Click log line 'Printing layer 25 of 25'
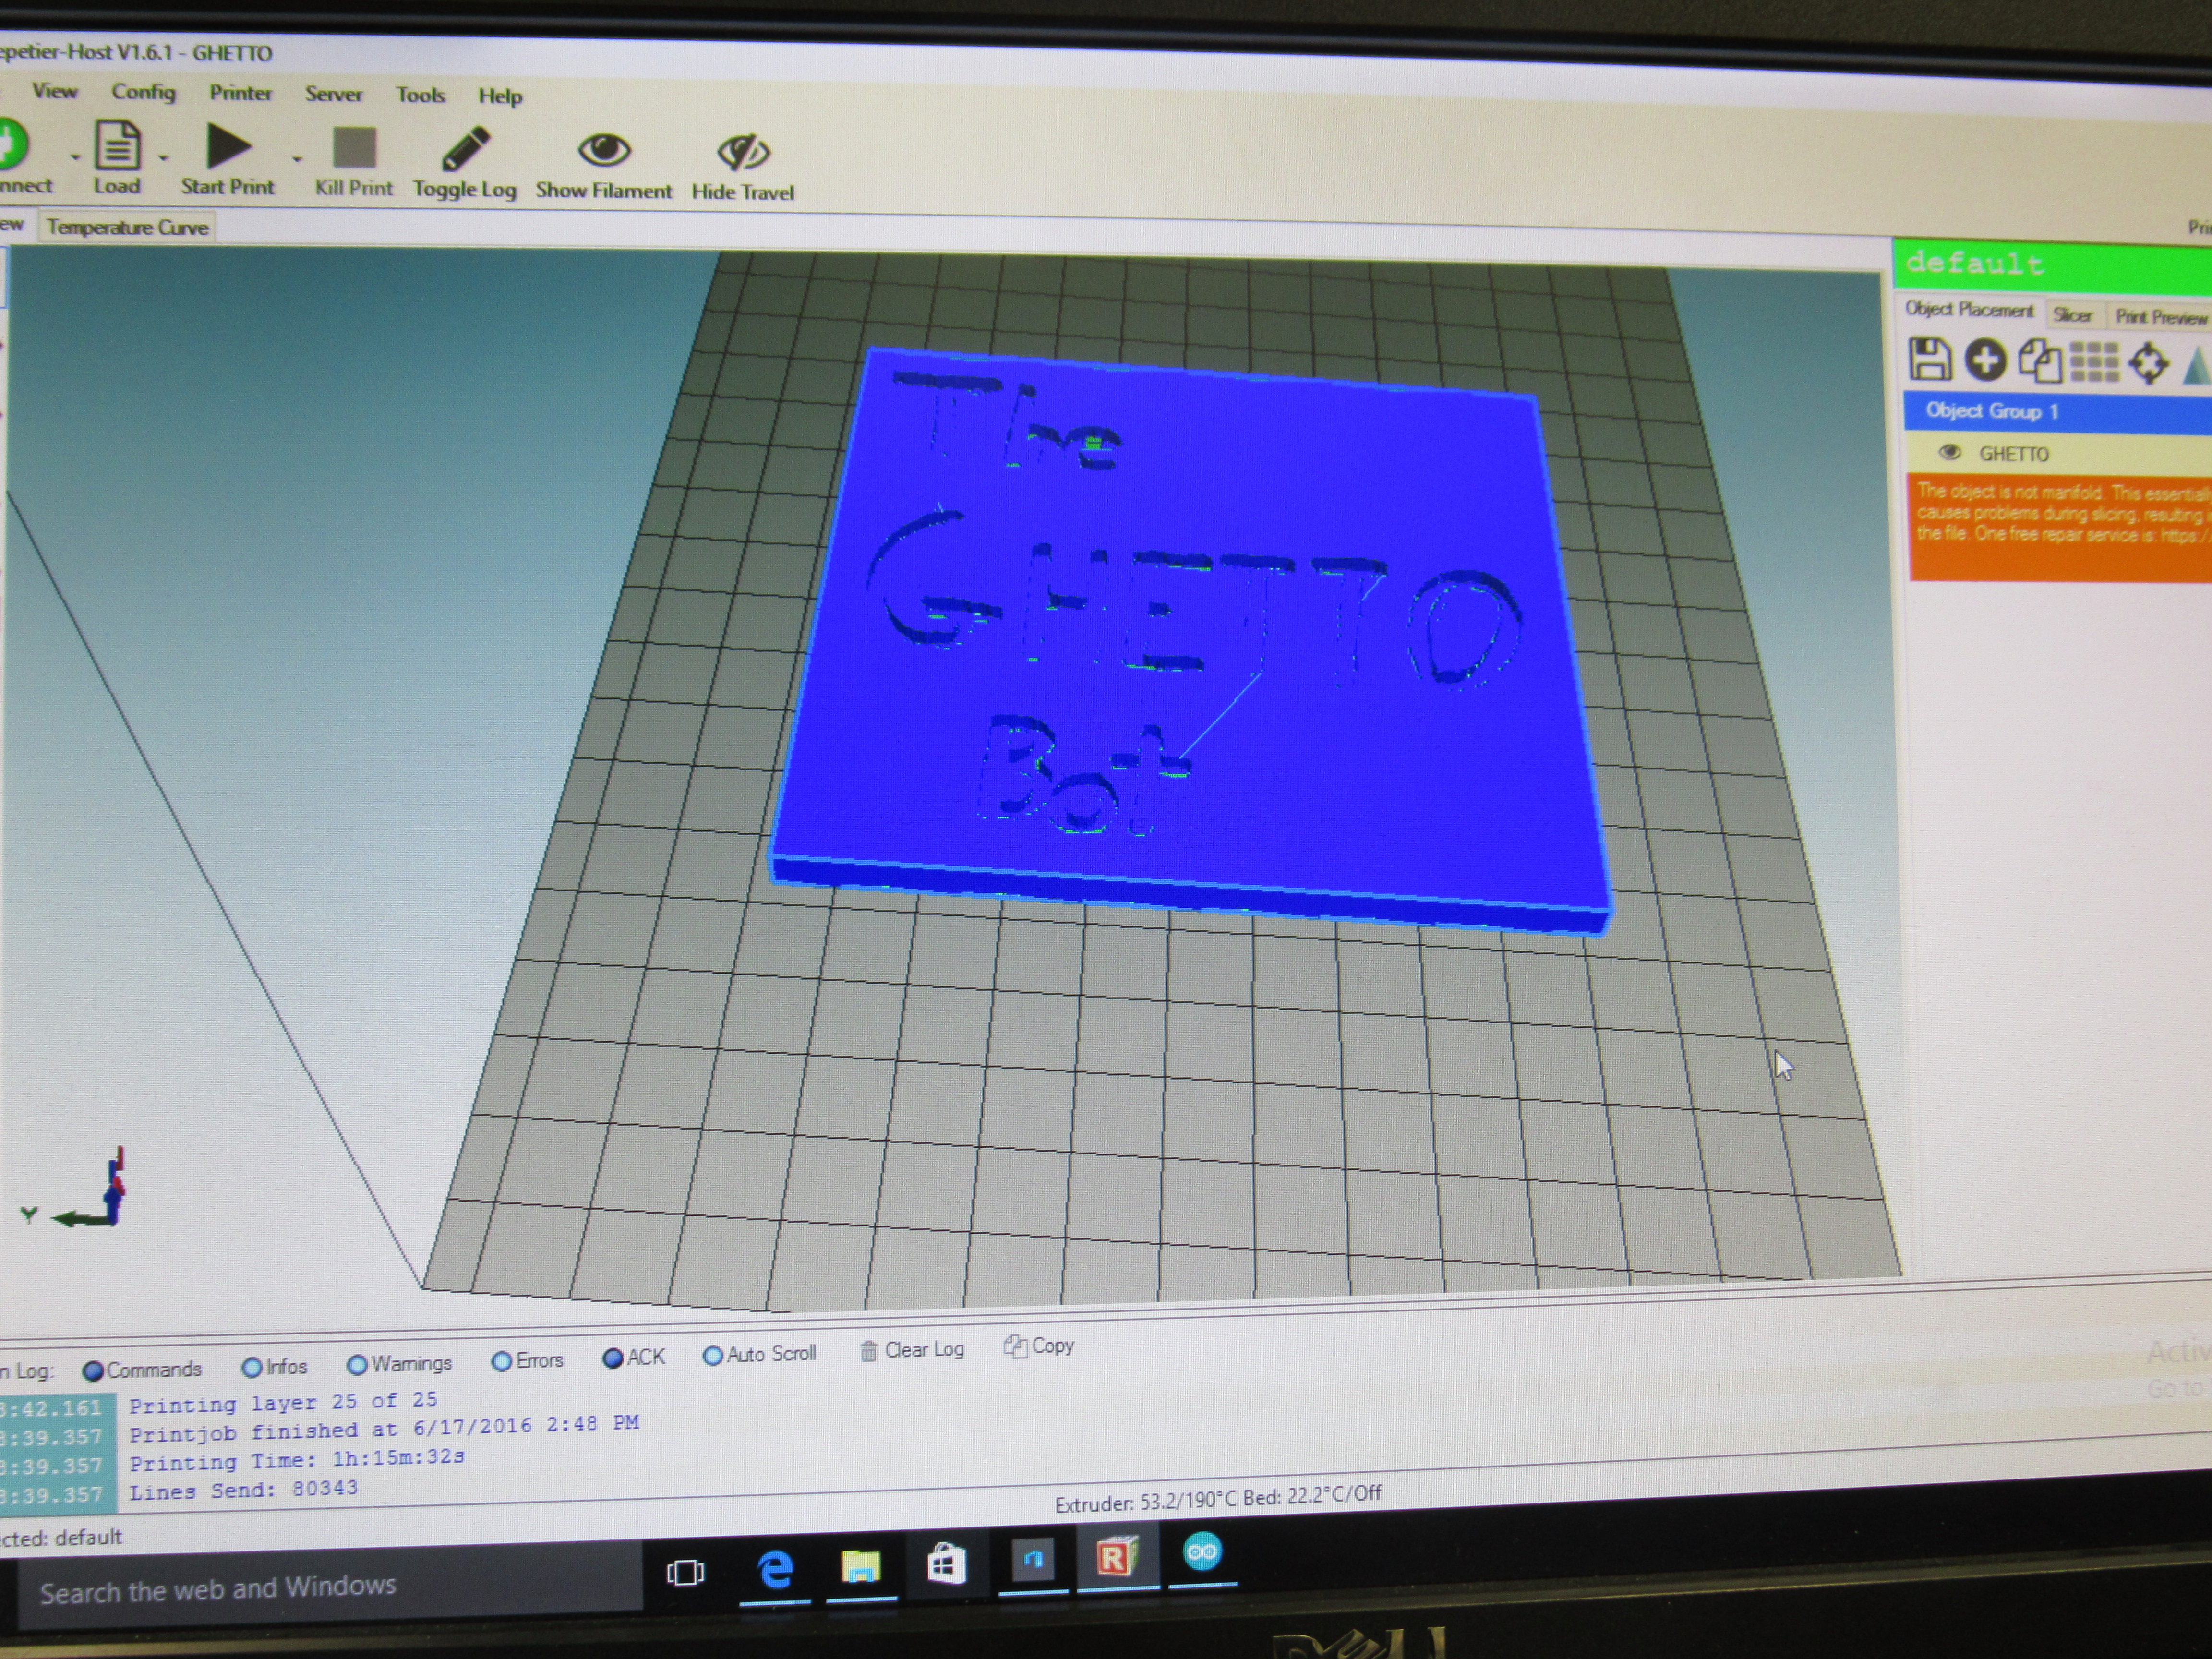Viewport: 2212px width, 1659px height. 284,1402
